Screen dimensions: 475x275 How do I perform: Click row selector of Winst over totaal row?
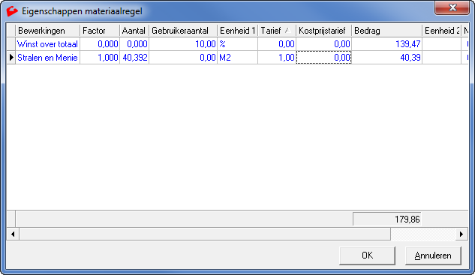11,44
